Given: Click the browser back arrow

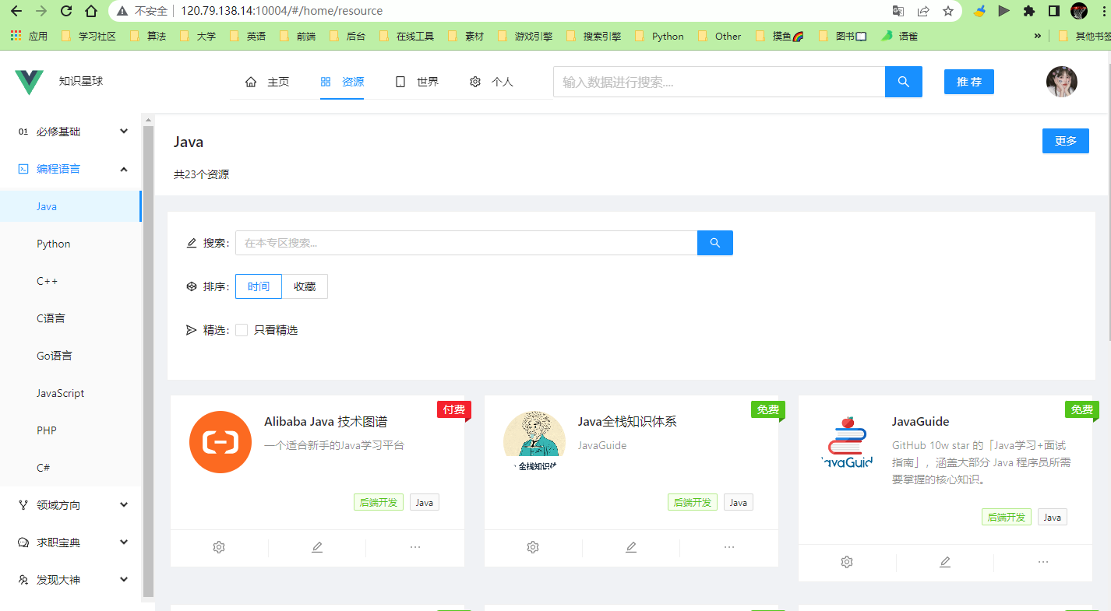Looking at the screenshot, I should [x=16, y=11].
